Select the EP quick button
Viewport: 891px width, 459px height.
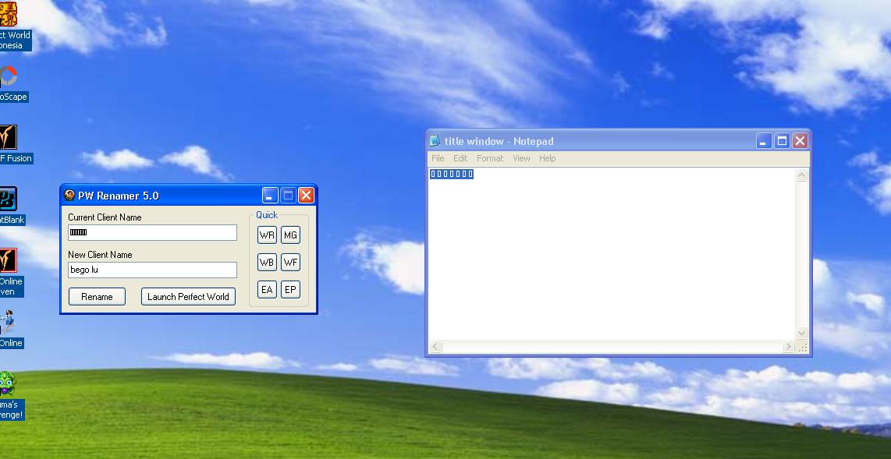click(x=290, y=289)
